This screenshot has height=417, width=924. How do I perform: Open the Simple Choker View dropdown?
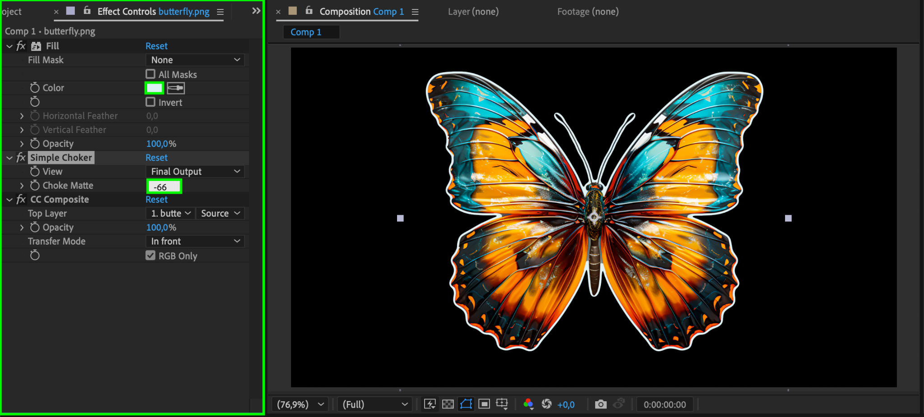[195, 172]
